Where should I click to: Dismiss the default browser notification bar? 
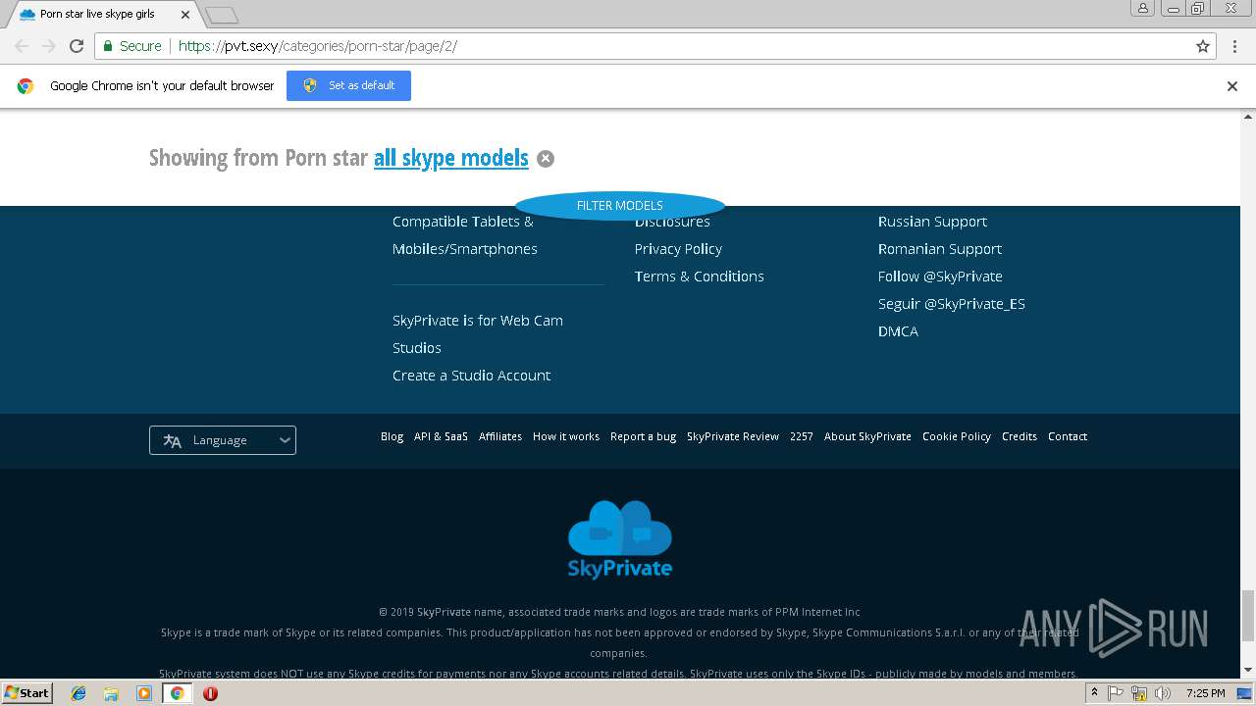[x=1232, y=86]
